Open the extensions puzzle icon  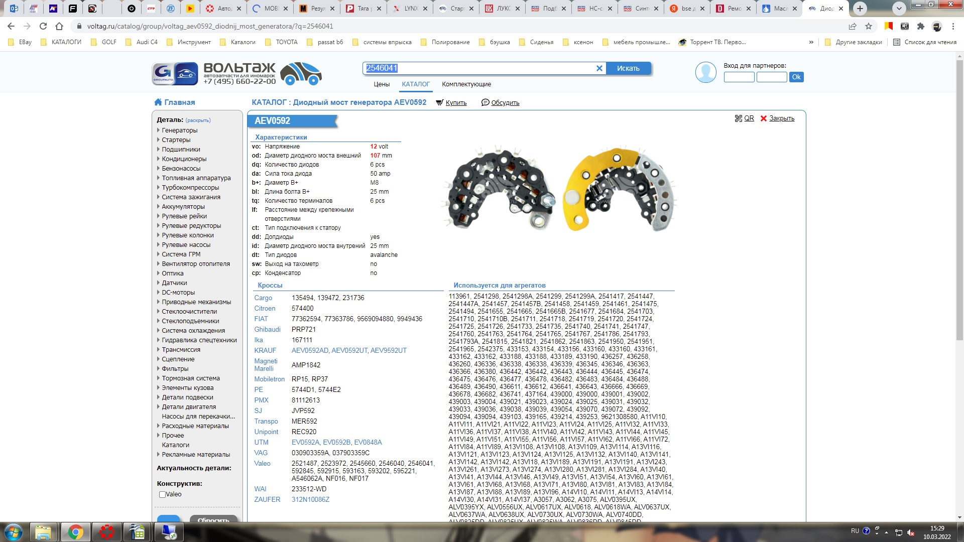click(920, 26)
